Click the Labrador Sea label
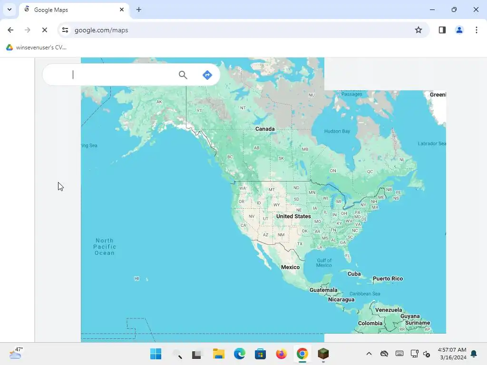The width and height of the screenshot is (487, 365). coord(432,144)
